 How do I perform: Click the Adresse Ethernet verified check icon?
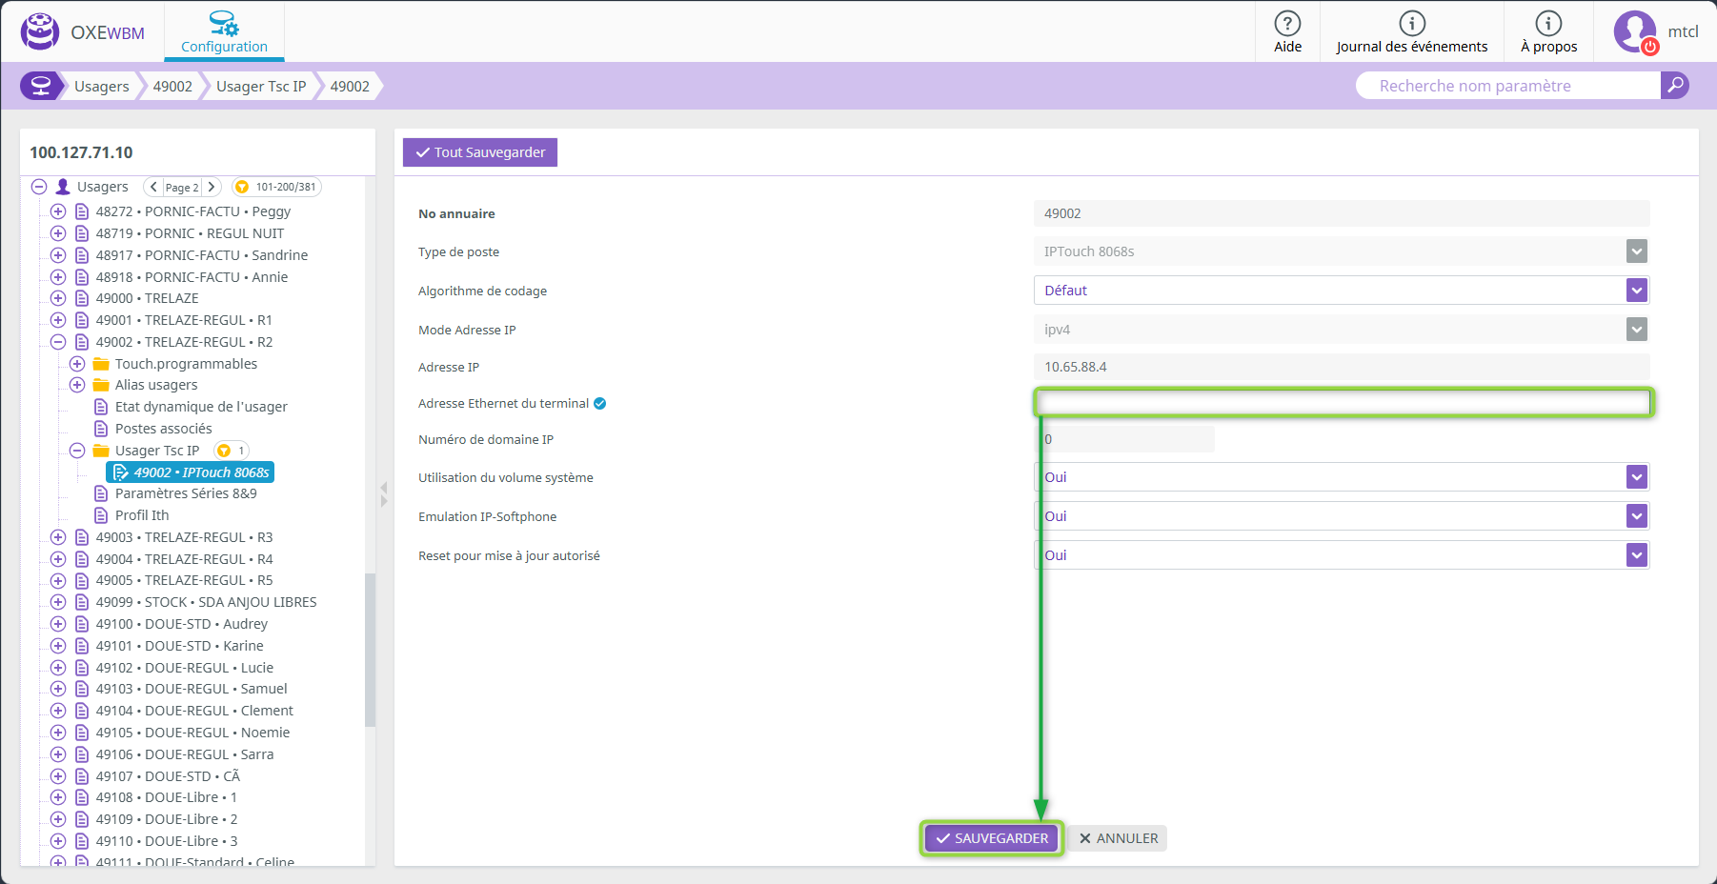coord(600,404)
